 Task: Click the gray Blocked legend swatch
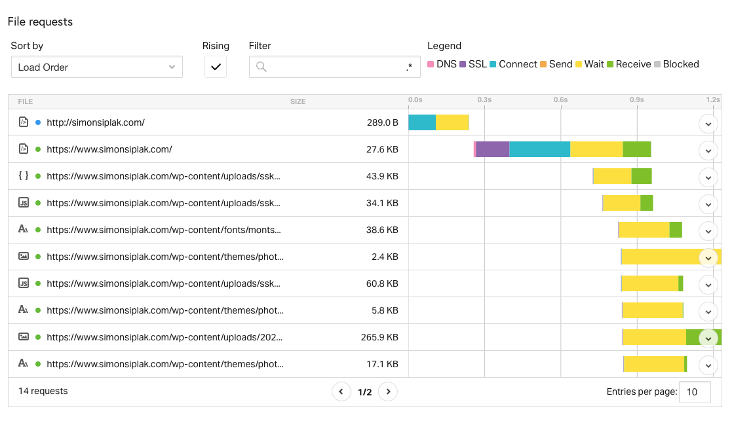point(657,64)
